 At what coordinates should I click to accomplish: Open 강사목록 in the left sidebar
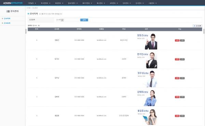(x=7, y=19)
